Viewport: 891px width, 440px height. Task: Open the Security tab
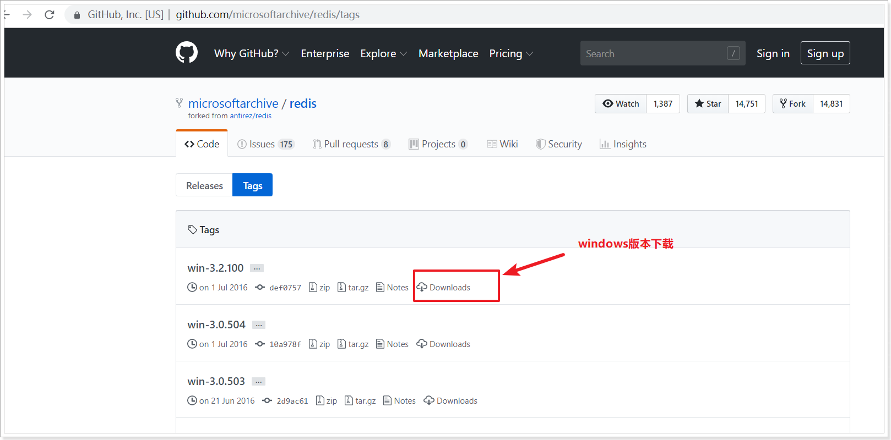coord(559,144)
